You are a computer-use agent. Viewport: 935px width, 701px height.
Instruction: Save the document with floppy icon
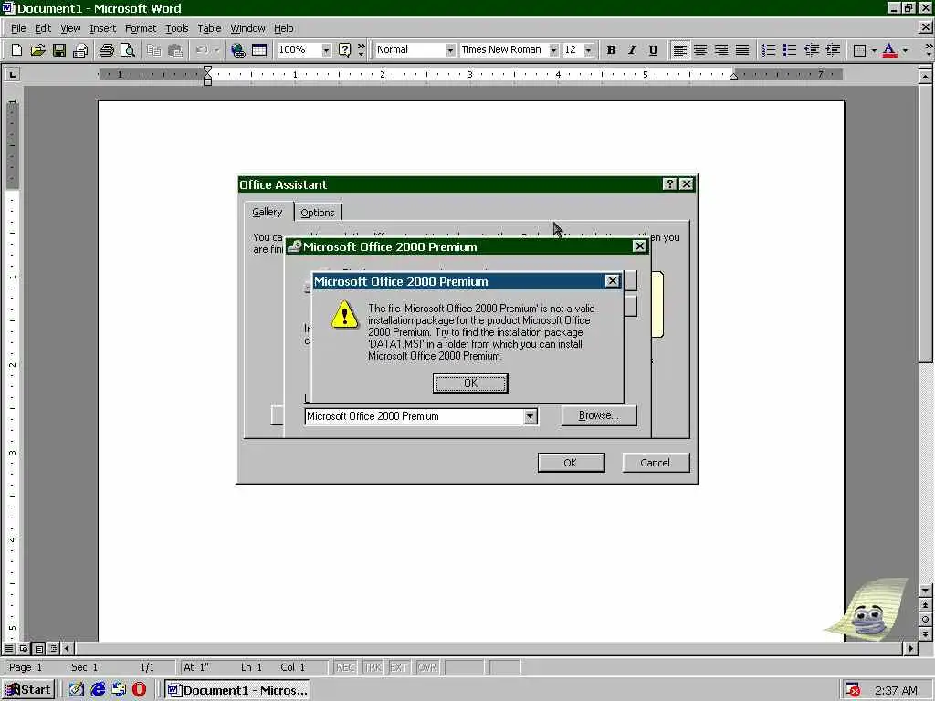coord(59,50)
